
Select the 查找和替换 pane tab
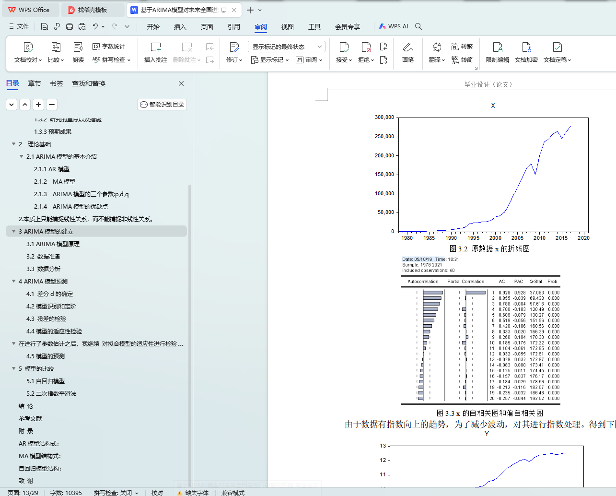[x=89, y=83]
